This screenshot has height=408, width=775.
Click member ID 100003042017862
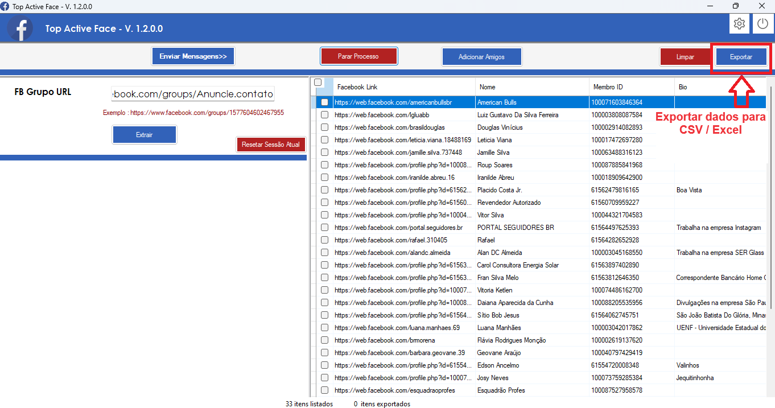pyautogui.click(x=617, y=328)
